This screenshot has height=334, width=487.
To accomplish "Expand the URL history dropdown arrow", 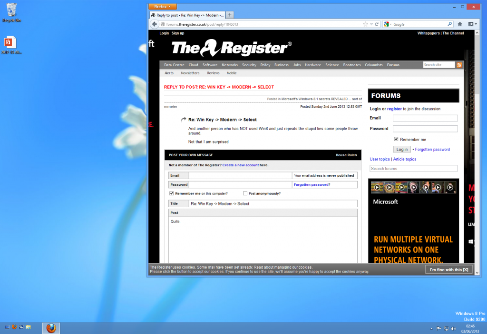I will coord(371,24).
